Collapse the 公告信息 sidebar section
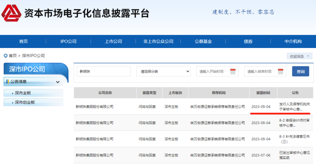The width and height of the screenshot is (316, 165). [58, 82]
